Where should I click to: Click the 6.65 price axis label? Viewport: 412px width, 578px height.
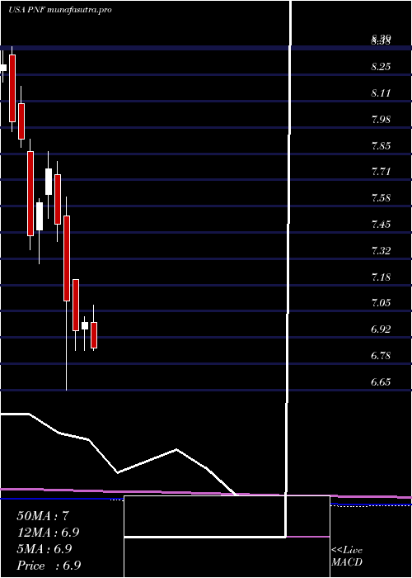point(381,381)
